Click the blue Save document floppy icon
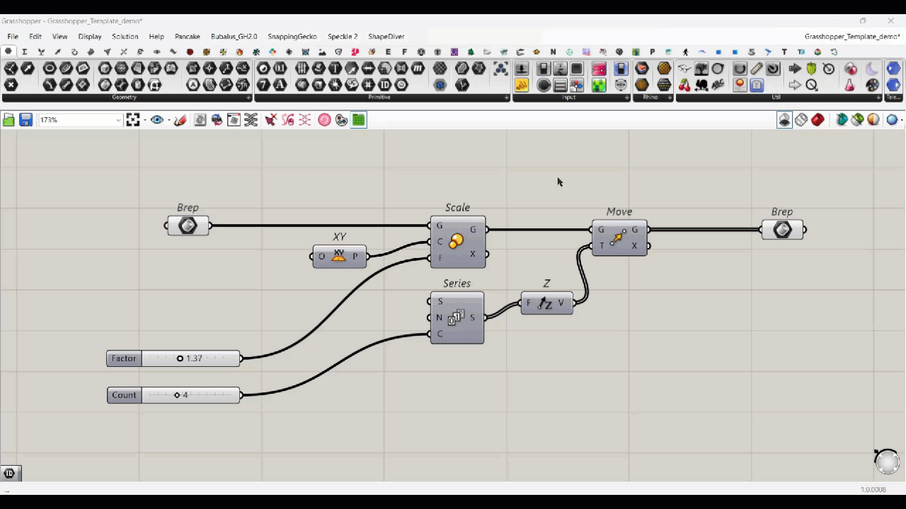 tap(25, 120)
